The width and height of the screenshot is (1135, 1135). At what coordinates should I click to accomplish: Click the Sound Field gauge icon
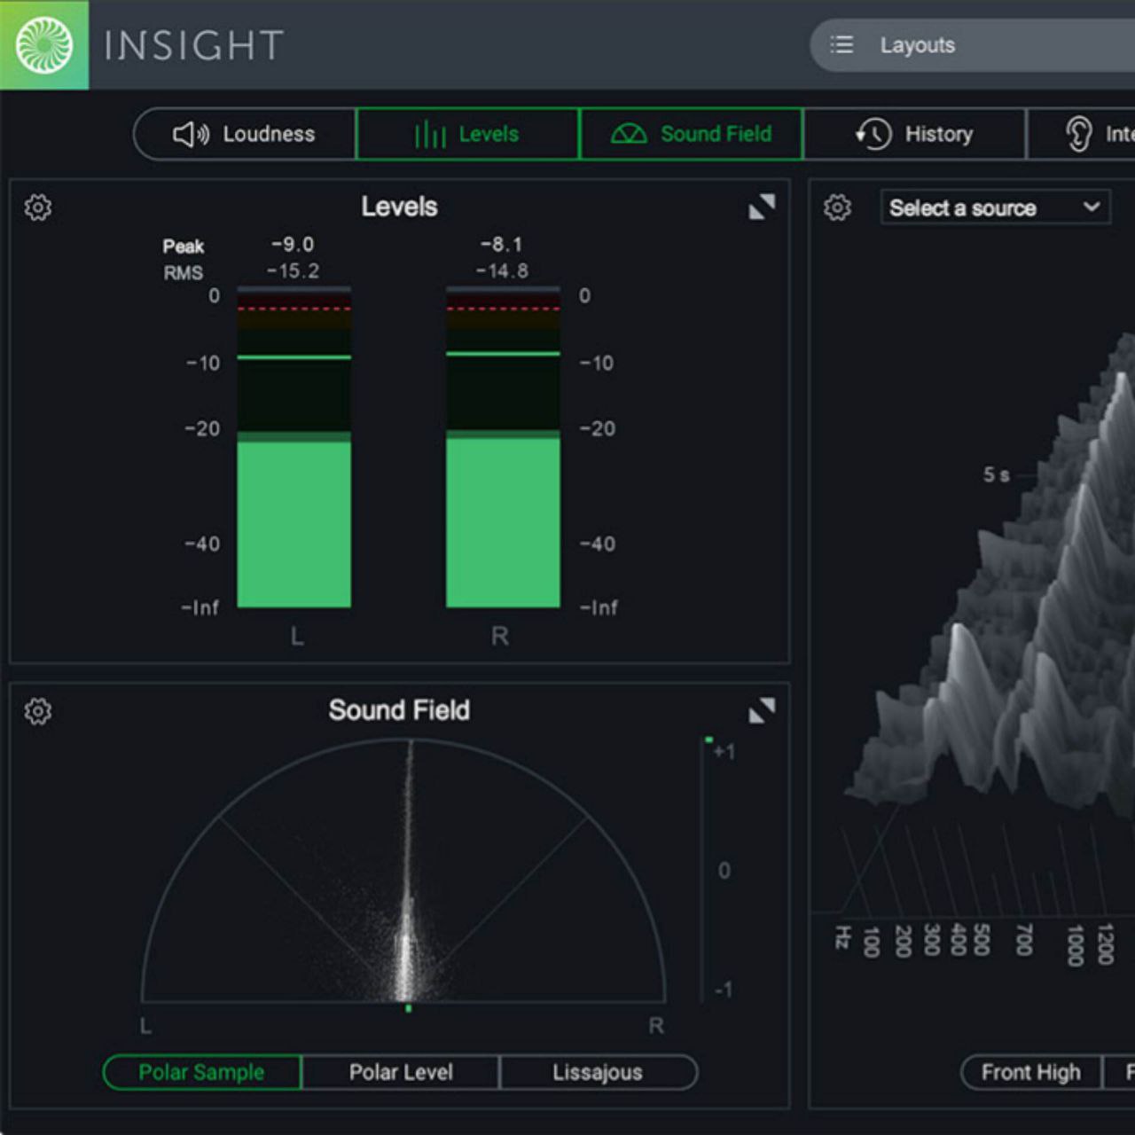click(629, 134)
